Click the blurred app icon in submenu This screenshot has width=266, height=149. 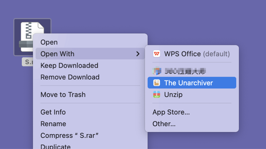tap(157, 71)
